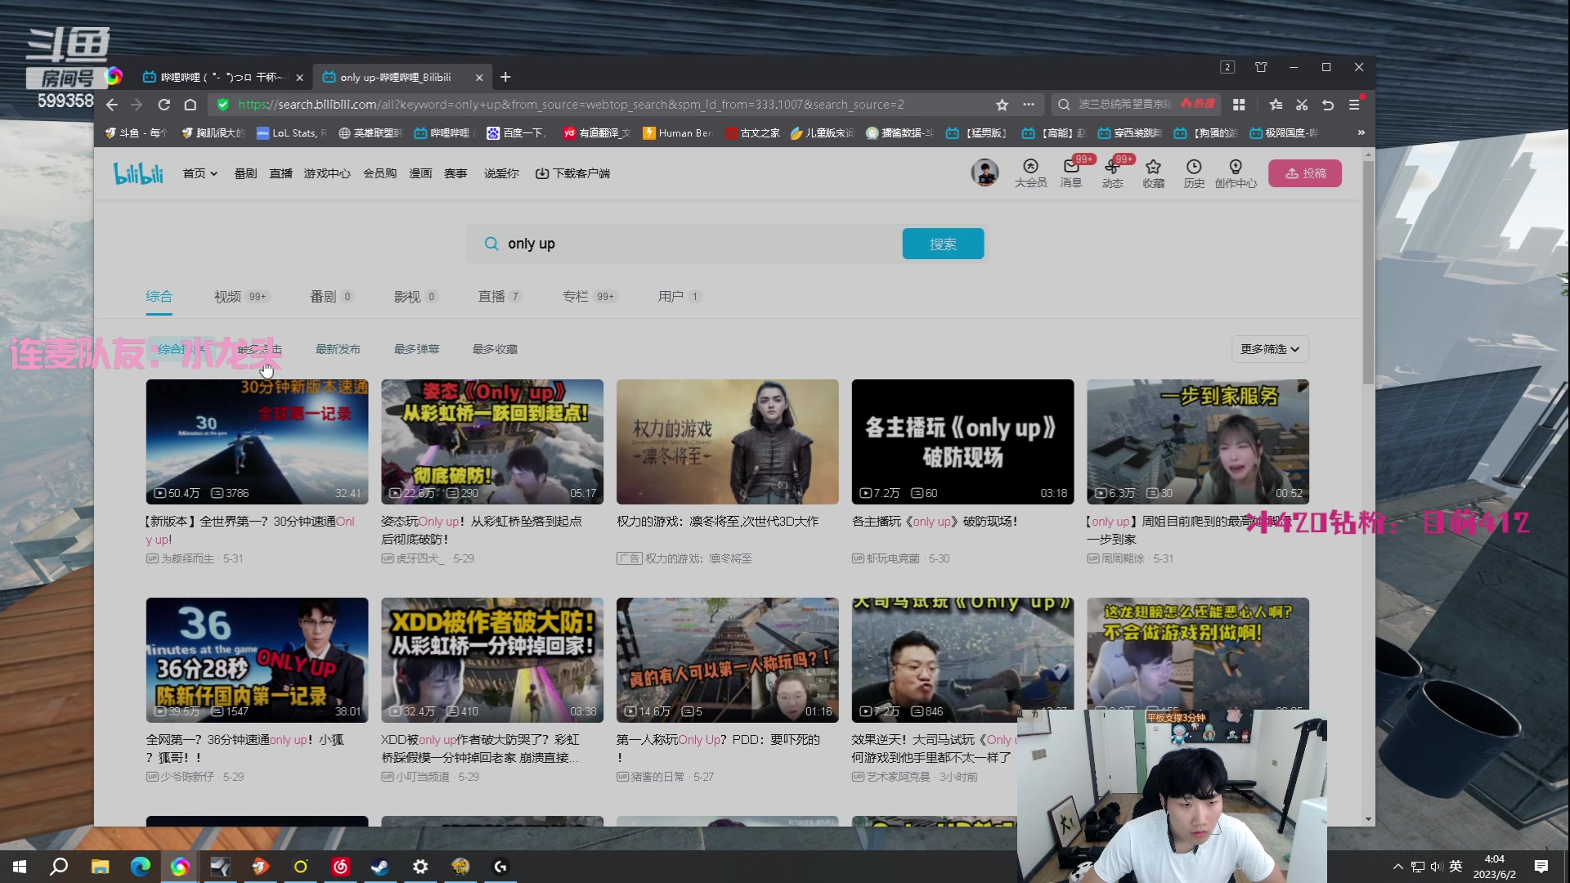The image size is (1570, 883).
Task: Expand the 更多筛选 filter dropdown
Action: [x=1270, y=349]
